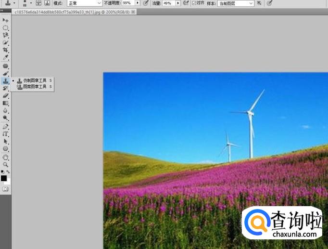Enable airbrush mode next to flow setting
The image size is (328, 249).
click(186, 3)
